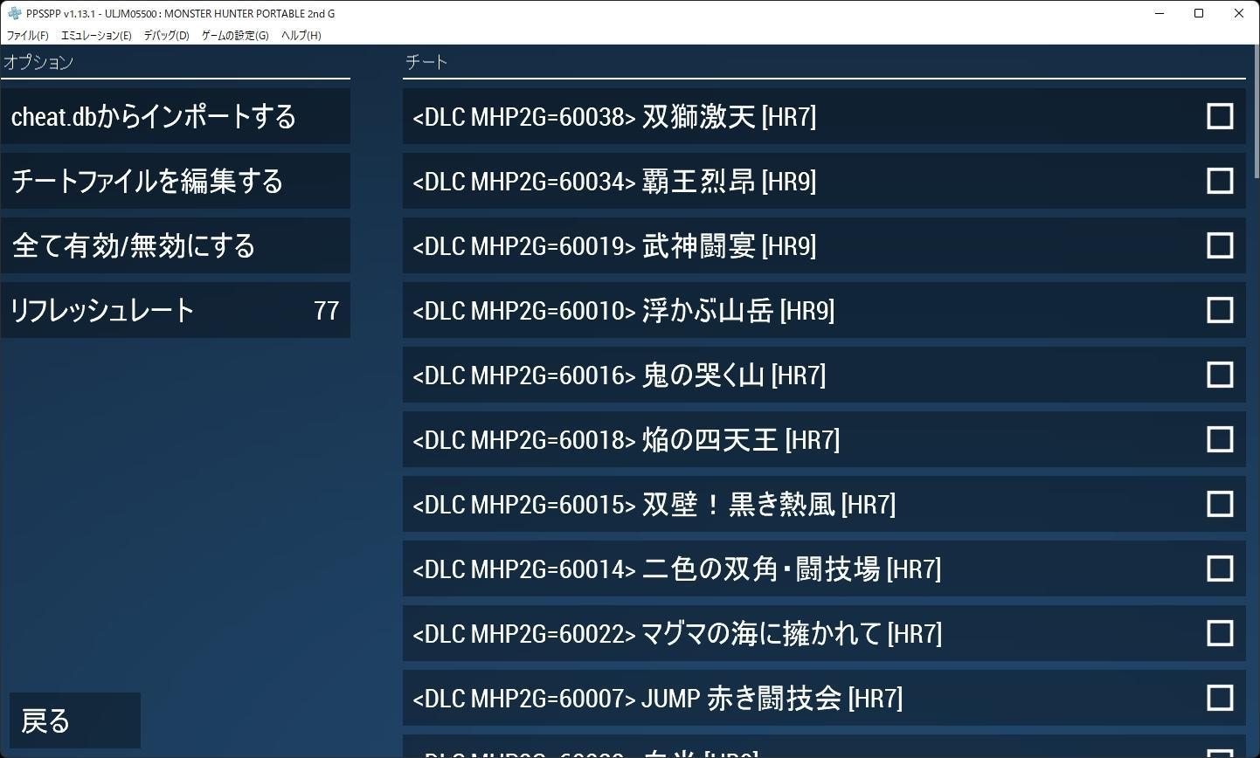Screen dimensions: 1260x758
Task: Click the PPSSPP app icon in title bar
Action: pyautogui.click(x=14, y=13)
